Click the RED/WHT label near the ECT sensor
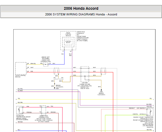The width and height of the screenshot is (162, 132). 132,108
